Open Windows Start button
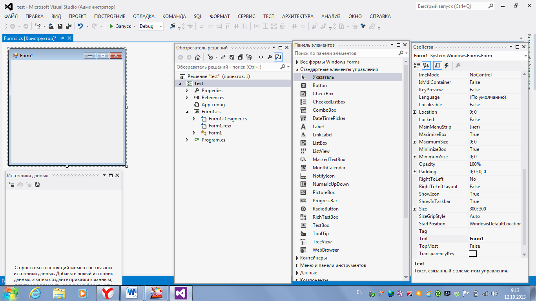The width and height of the screenshot is (536, 301). [11, 293]
